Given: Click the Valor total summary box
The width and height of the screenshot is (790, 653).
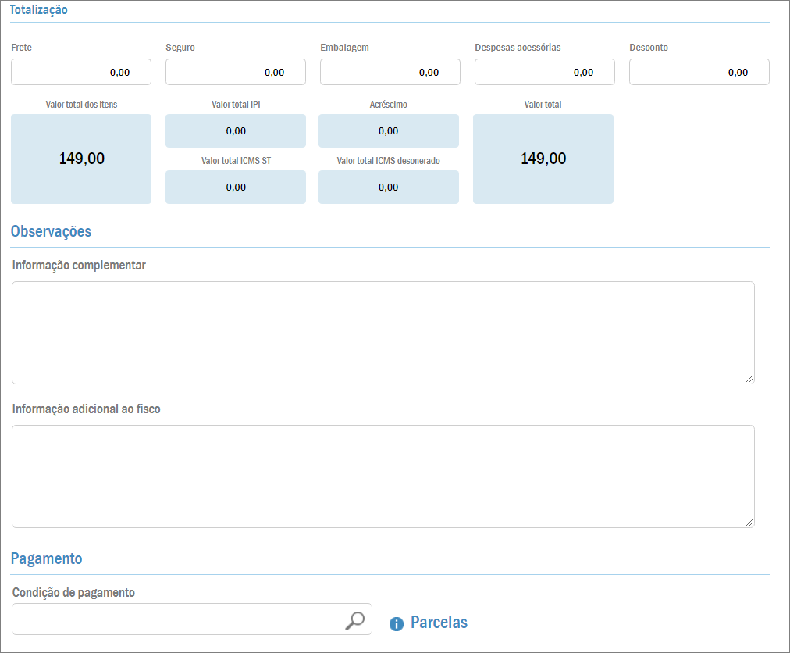Looking at the screenshot, I should tap(543, 159).
